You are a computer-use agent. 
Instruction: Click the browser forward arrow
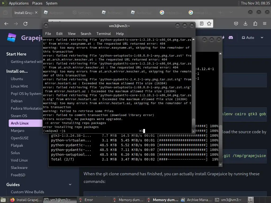16,24
